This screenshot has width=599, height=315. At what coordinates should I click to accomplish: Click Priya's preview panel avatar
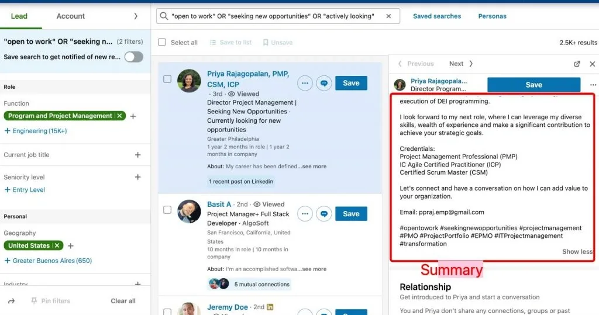(400, 85)
